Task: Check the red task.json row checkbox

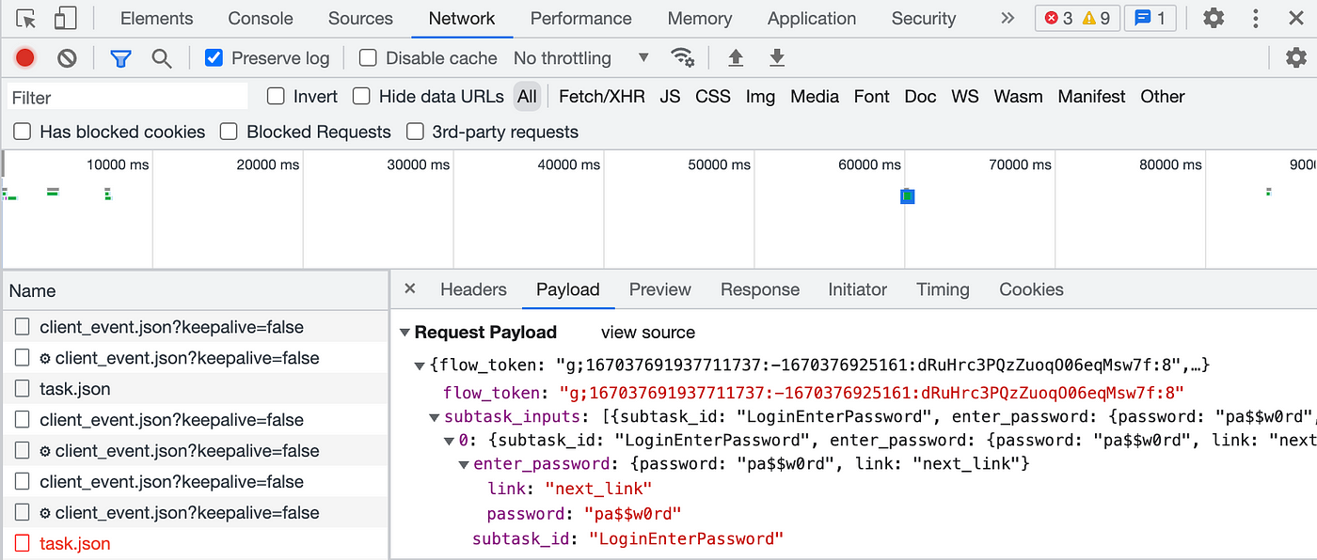Action: pyautogui.click(x=22, y=543)
